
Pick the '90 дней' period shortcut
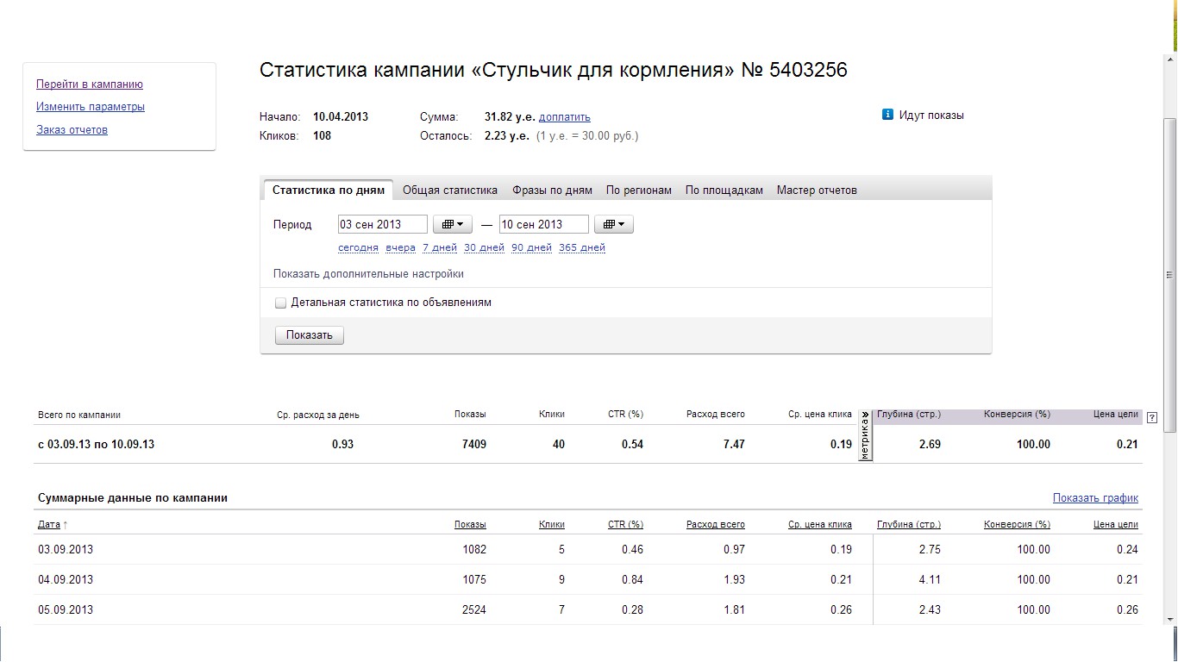pyautogui.click(x=531, y=248)
